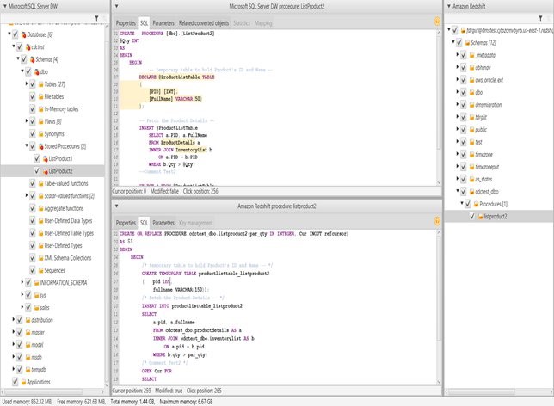Click the INFORMATION_SCHEMA folder icon
Viewport: 554px width, 406px height.
(x=36, y=283)
